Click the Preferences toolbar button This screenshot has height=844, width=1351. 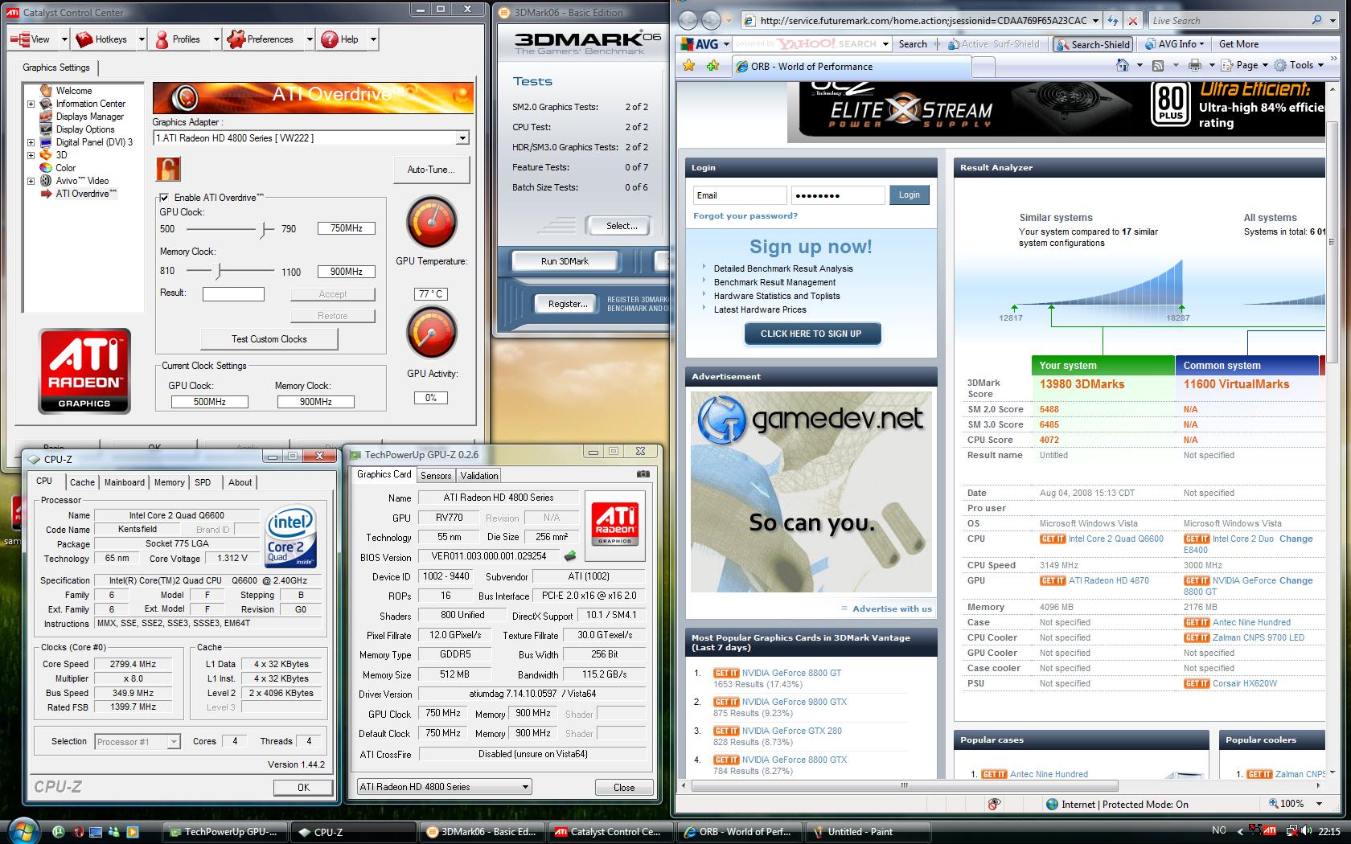[261, 39]
